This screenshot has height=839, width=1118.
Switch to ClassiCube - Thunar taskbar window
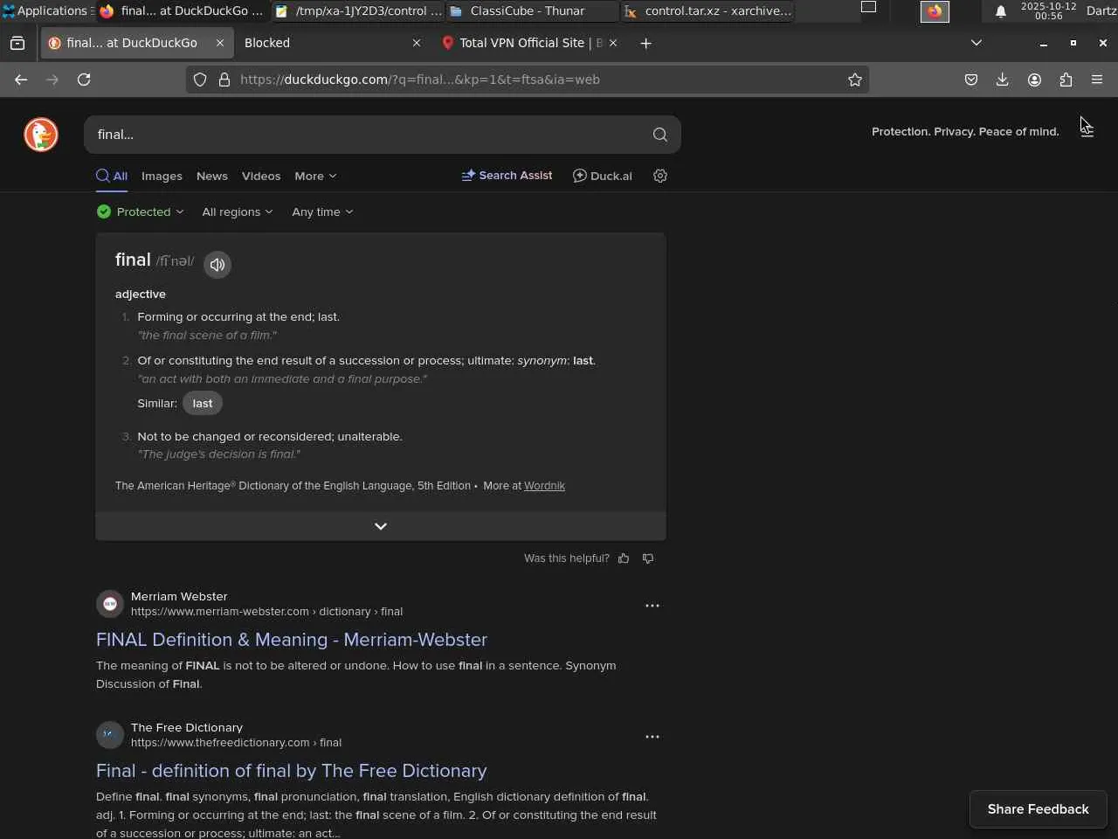click(532, 11)
